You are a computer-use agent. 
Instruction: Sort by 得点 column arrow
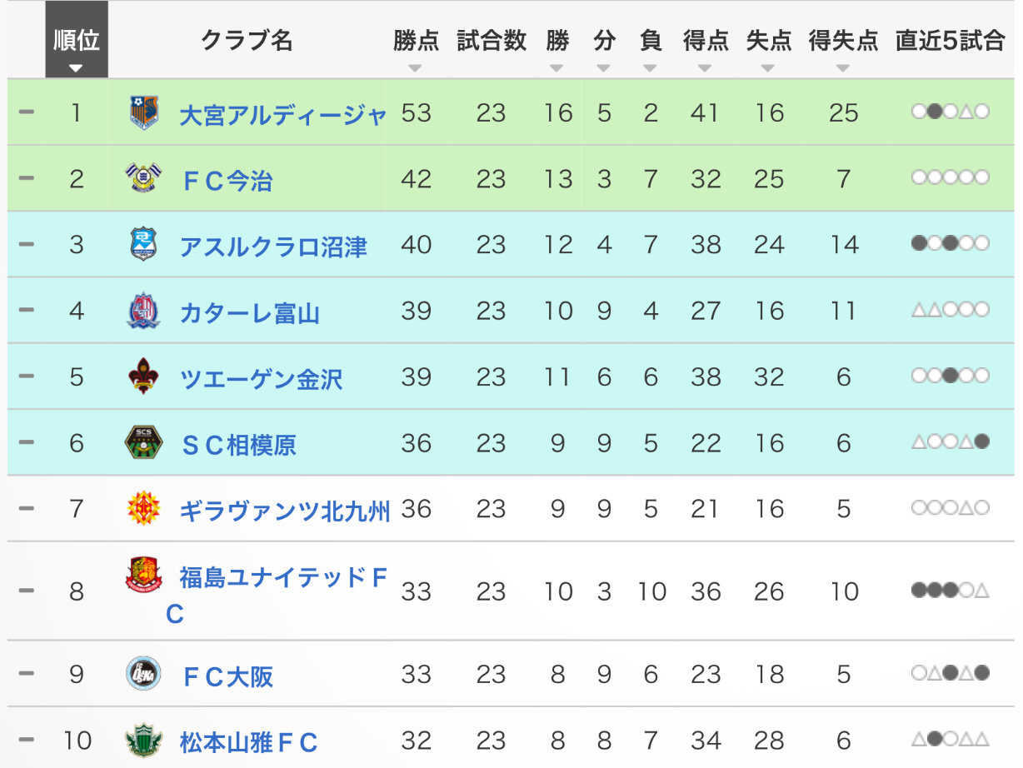point(705,68)
